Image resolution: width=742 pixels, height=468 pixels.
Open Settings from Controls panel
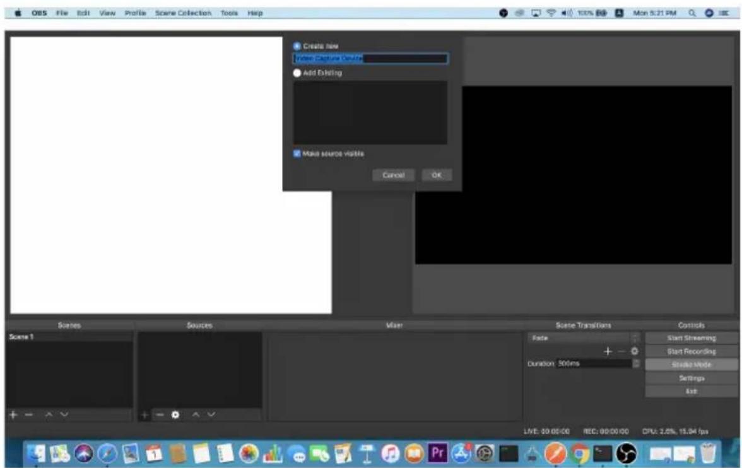(692, 378)
